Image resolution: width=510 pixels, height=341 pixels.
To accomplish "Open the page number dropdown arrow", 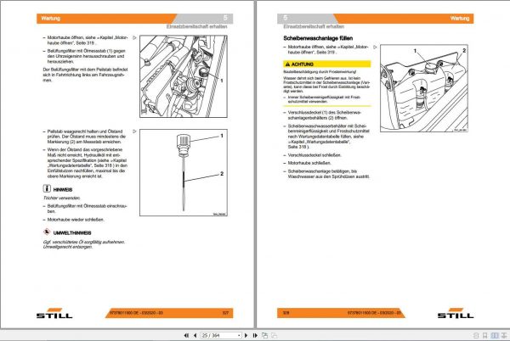I will 239,335.
